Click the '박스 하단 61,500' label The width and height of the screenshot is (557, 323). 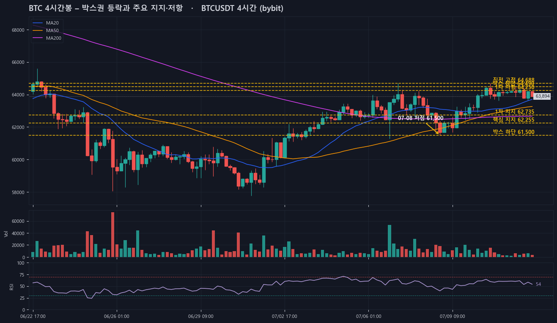click(513, 132)
